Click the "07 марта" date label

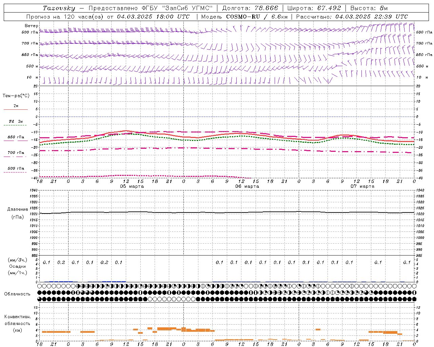coord(362,186)
